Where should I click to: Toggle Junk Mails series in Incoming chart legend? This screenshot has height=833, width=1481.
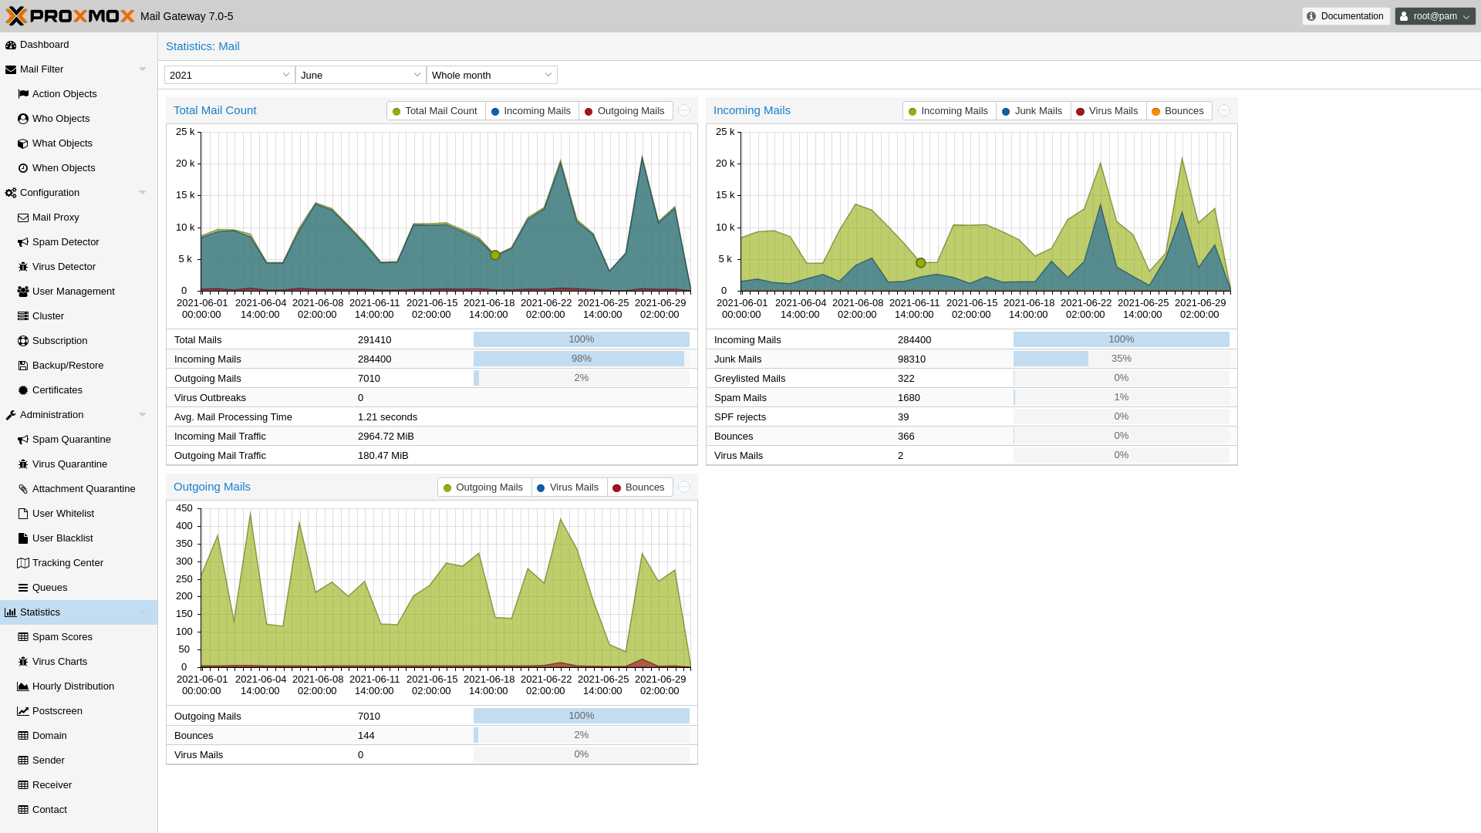click(1032, 111)
